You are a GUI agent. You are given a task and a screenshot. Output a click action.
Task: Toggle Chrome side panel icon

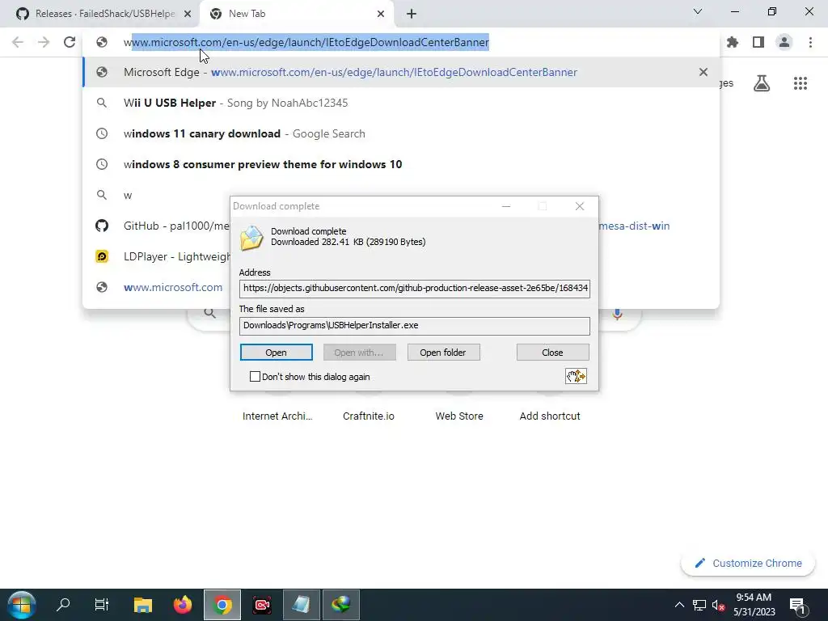pos(758,42)
